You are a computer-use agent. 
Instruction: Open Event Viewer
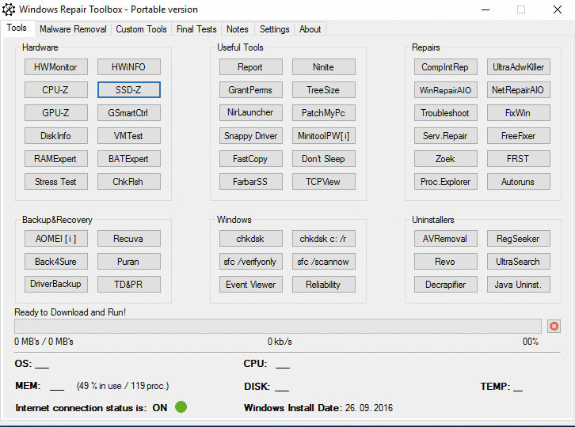coord(251,284)
